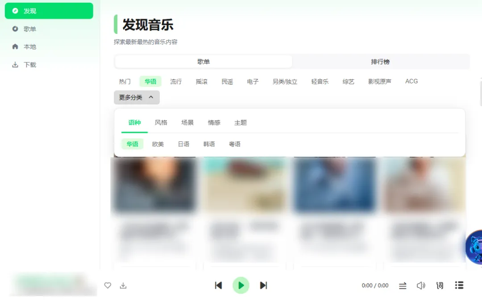This screenshot has height=301, width=482.
Task: Skip to the previous track
Action: (x=218, y=285)
